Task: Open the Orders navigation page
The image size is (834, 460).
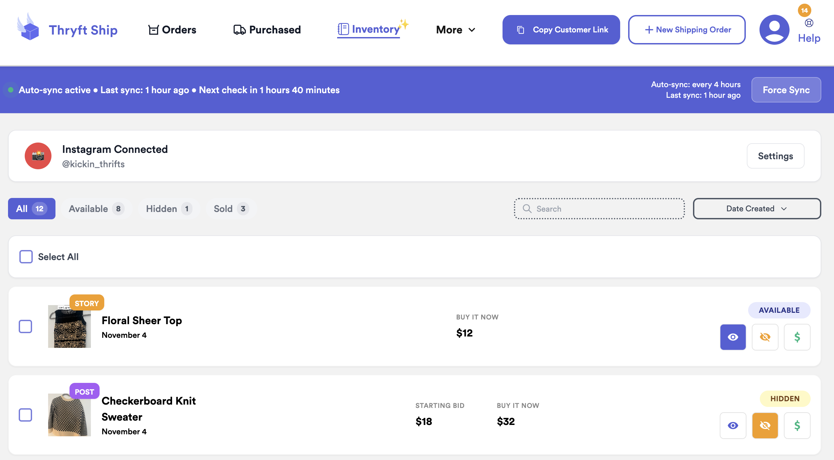Action: point(172,30)
